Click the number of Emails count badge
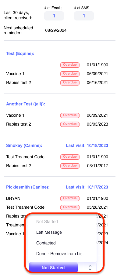The image size is (117, 275). click(x=54, y=16)
